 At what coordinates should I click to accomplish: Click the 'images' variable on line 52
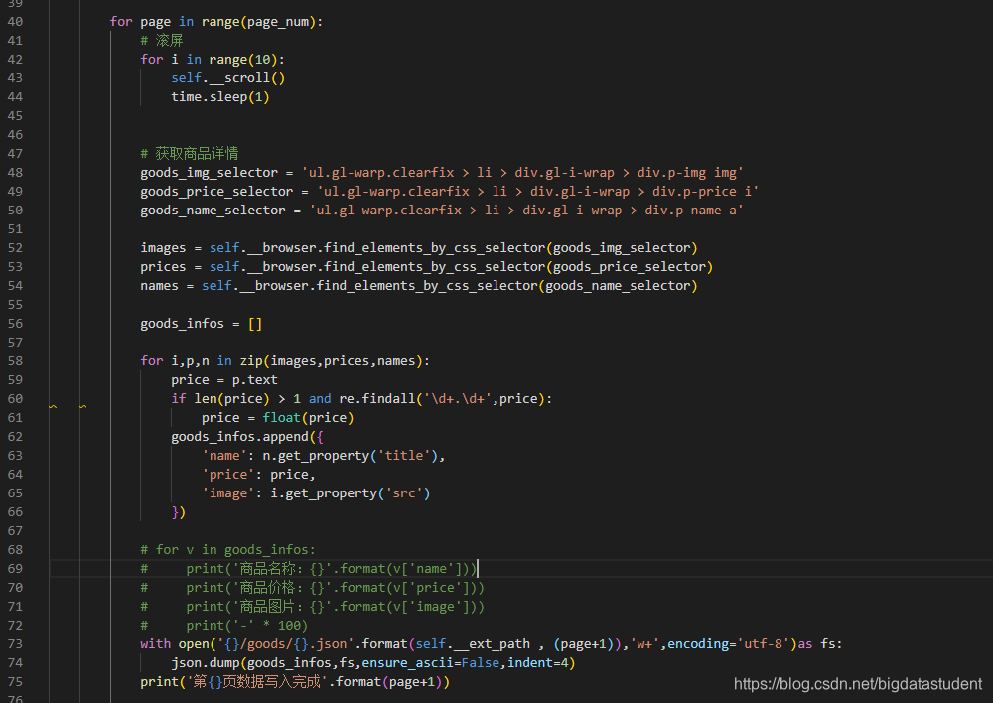click(x=163, y=248)
